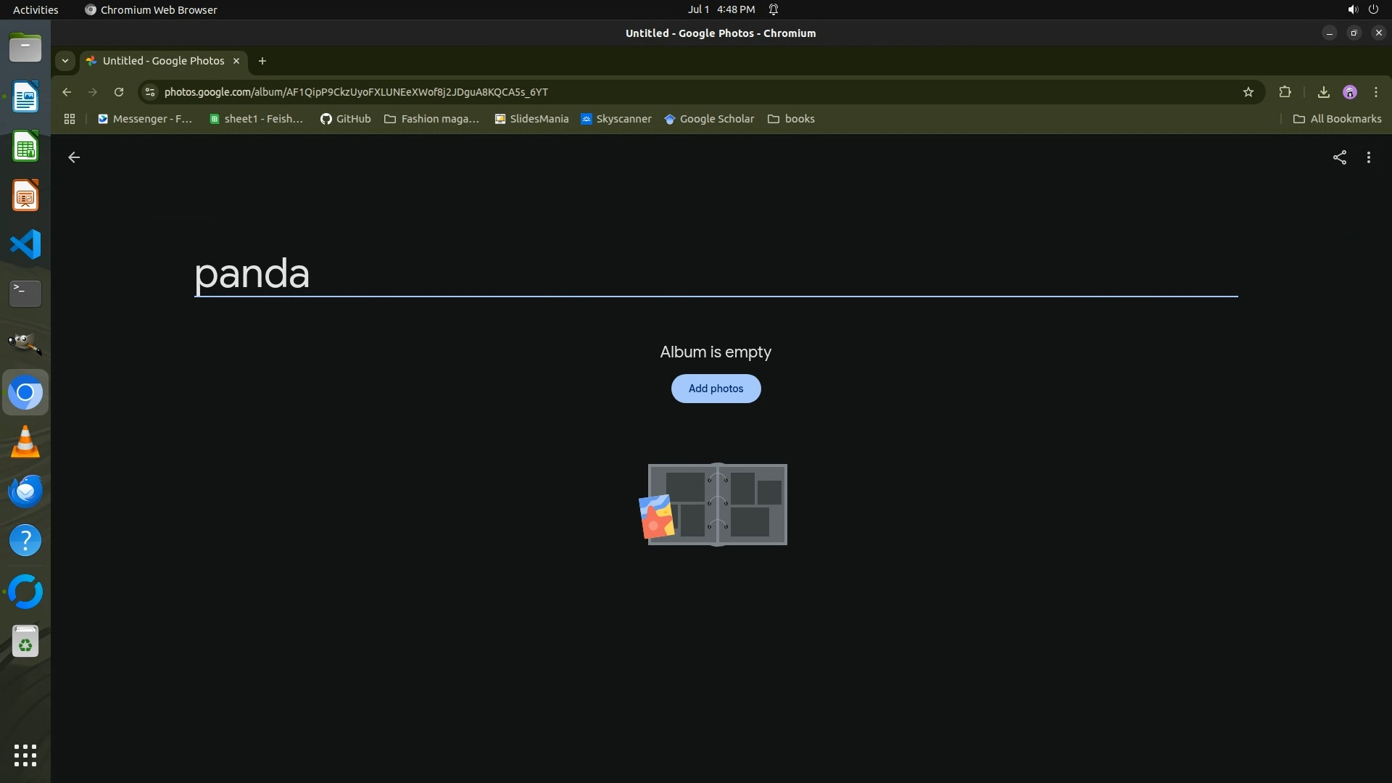
Task: Open a new browser tab
Action: (262, 61)
